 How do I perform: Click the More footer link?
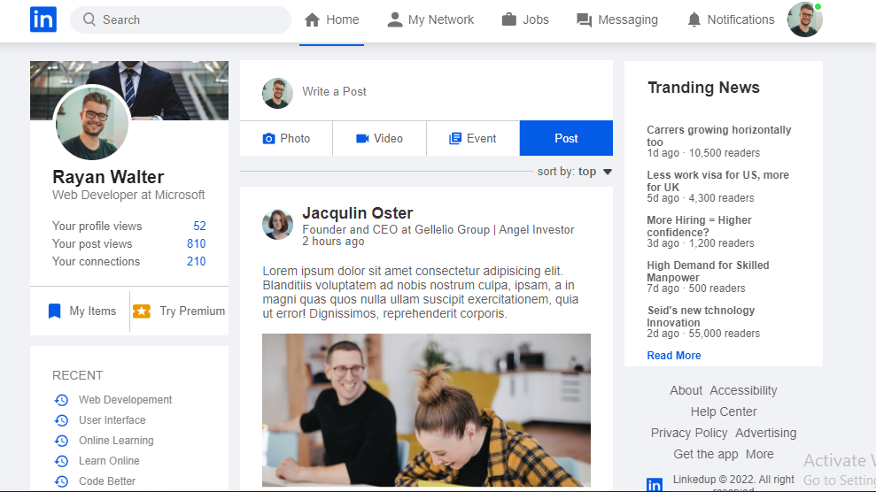[x=760, y=454]
